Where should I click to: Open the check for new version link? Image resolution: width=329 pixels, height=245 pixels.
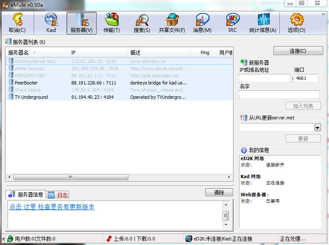click(52, 207)
